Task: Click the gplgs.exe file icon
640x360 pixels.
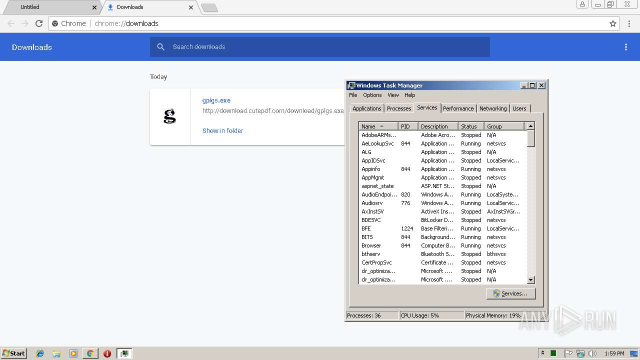Action: [170, 116]
